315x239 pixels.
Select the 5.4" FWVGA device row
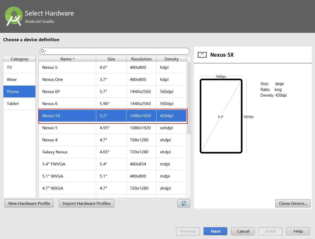pos(113,164)
